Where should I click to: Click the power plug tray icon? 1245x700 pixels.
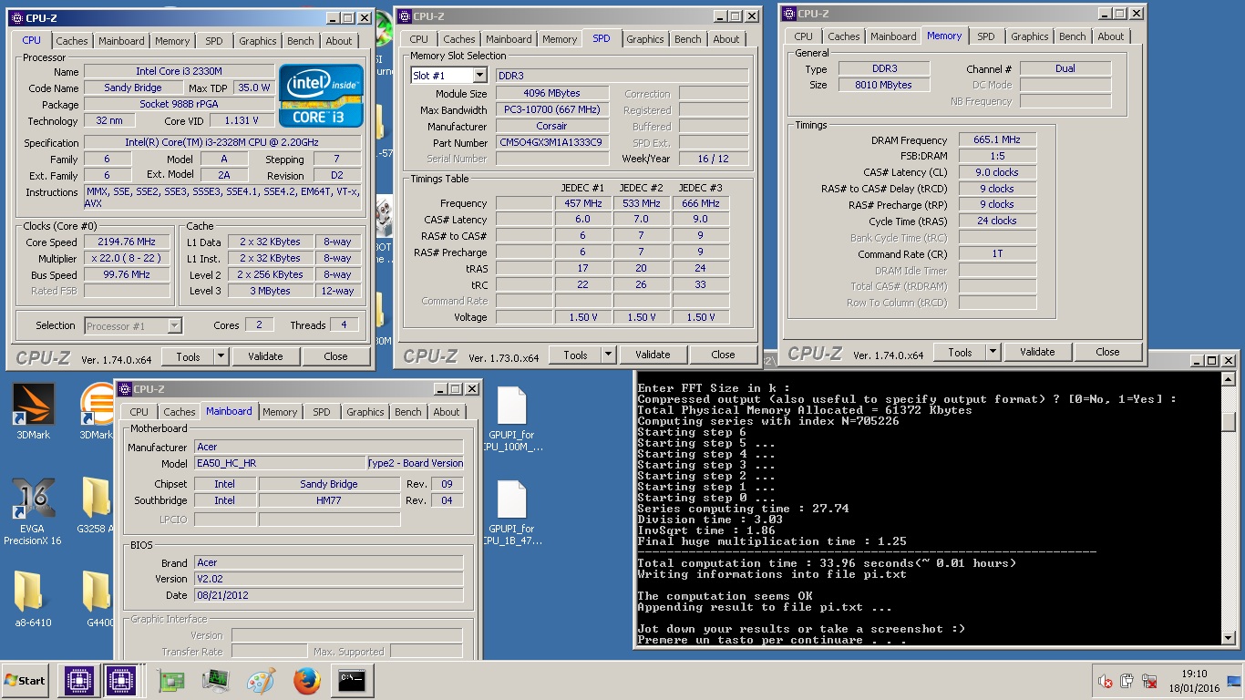1127,681
